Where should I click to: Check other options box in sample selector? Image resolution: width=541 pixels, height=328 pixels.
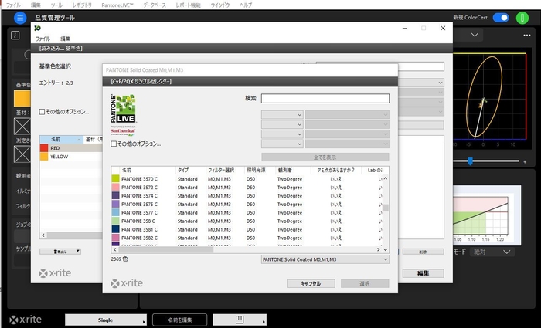[114, 144]
